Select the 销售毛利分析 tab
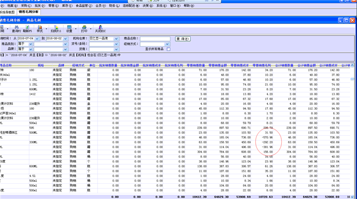Screen dimensions: 357x199 (x=29, y=12)
